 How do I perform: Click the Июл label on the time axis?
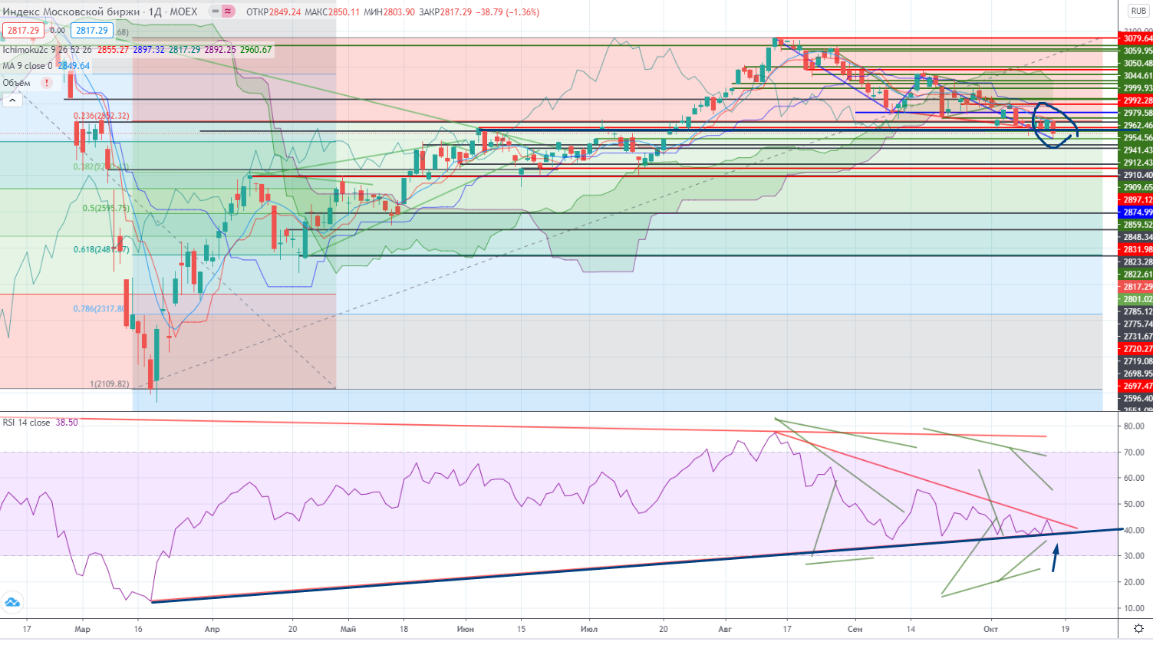tap(589, 630)
